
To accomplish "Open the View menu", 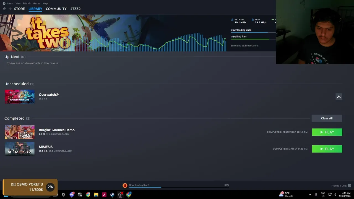I will 18,3.
